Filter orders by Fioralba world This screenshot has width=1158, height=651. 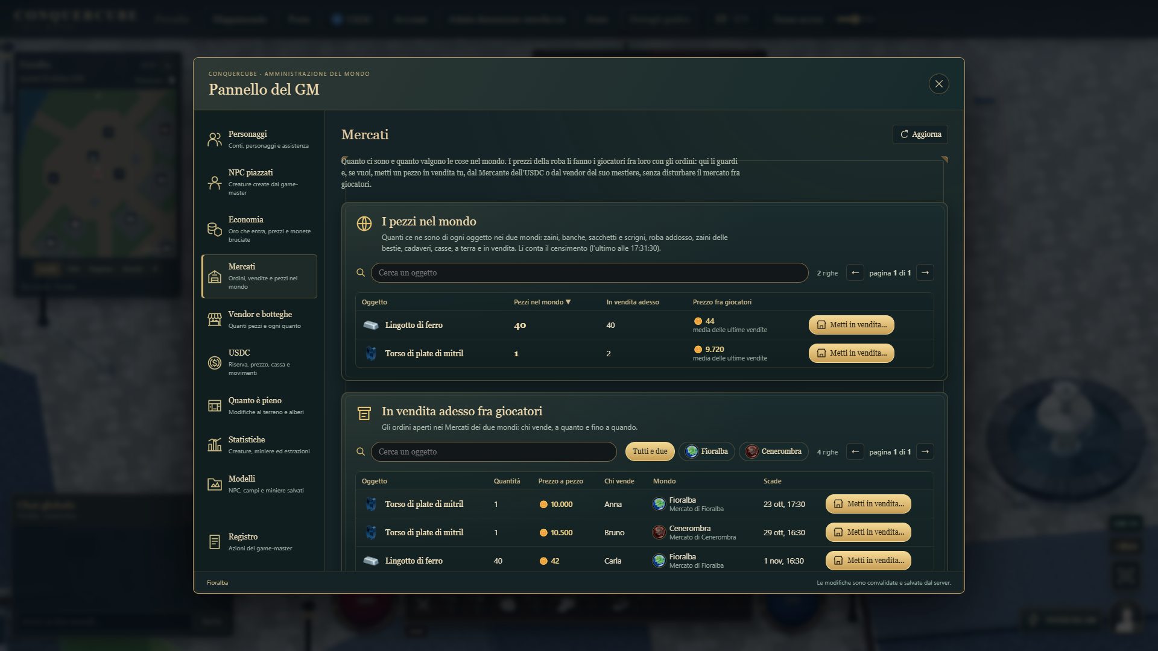(707, 451)
